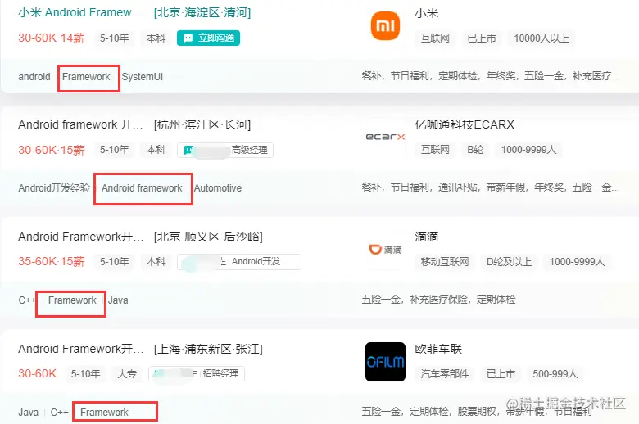639x424 pixels.
Task: Click the chat icon in the 高级经理 button
Action: (188, 151)
